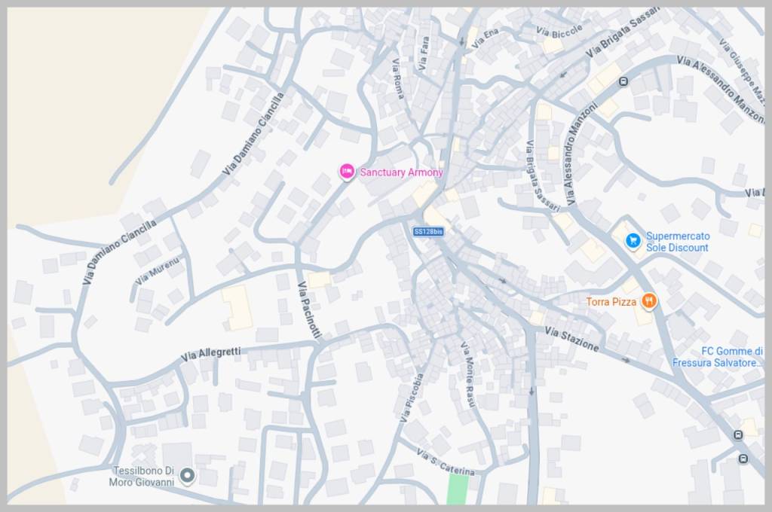
Task: Select the Torra Pizza text label
Action: [x=611, y=302]
